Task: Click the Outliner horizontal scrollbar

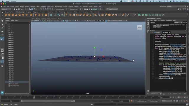Action: coord(17,94)
